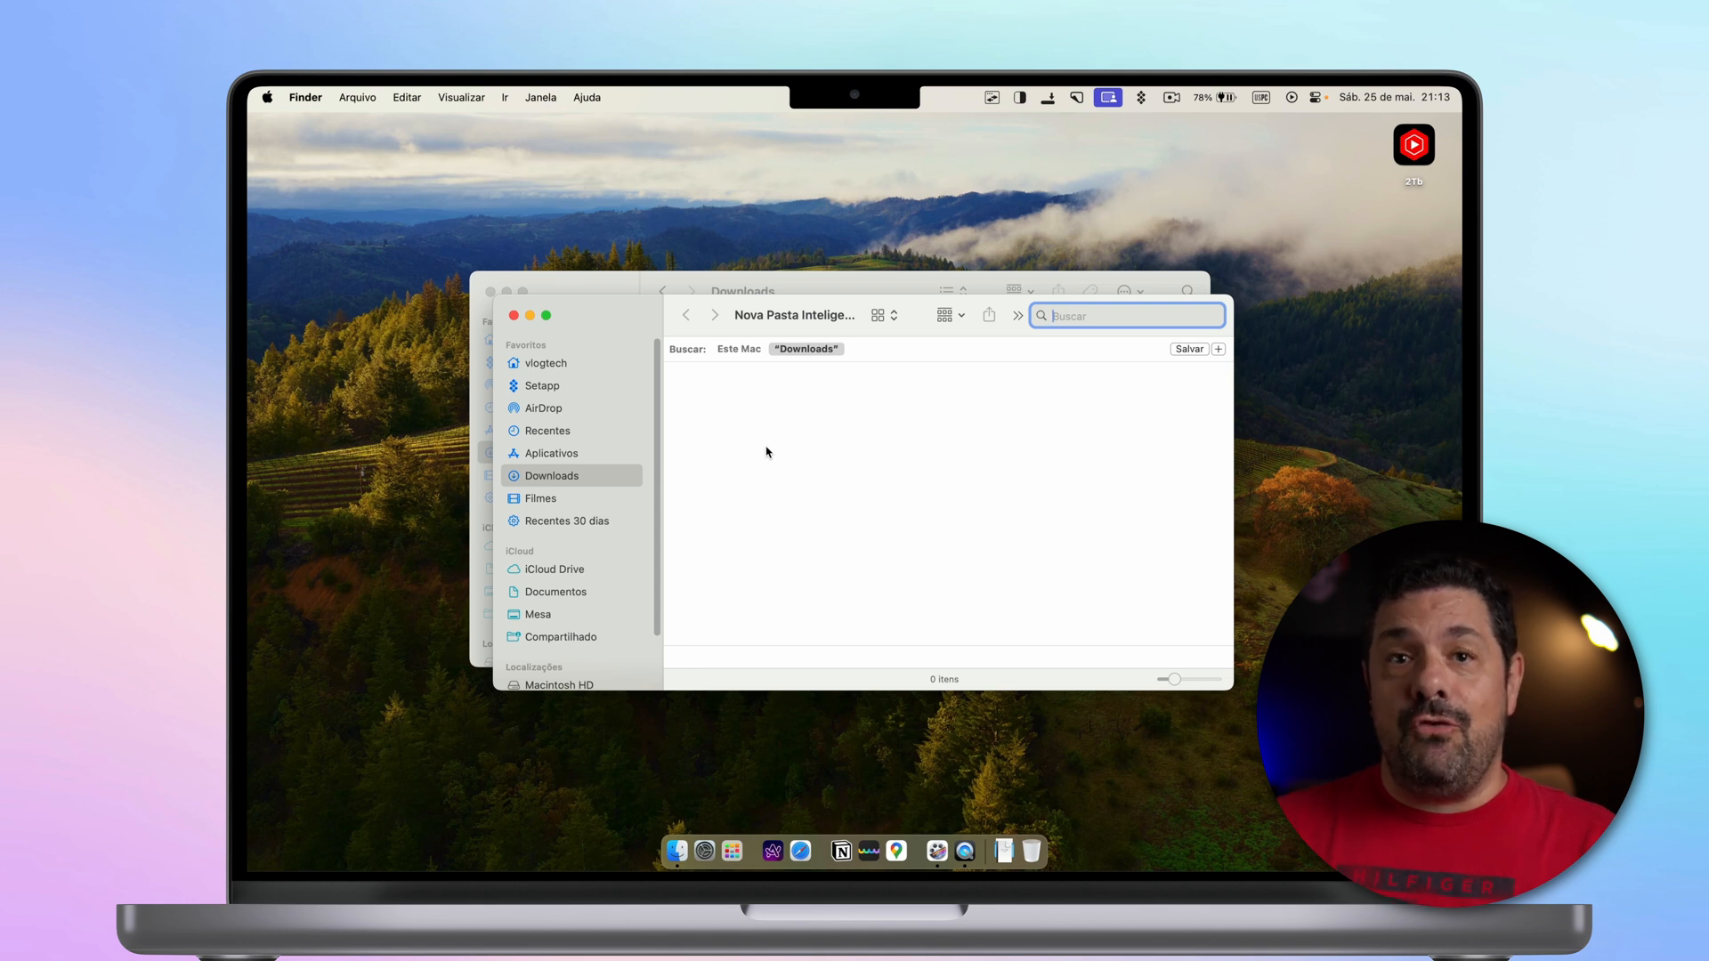Click the stepper arrows on view options
Screen dimensions: 1709x961
coord(895,316)
